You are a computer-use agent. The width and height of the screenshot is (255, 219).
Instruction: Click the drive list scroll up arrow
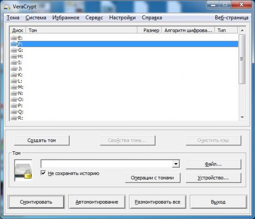242,30
